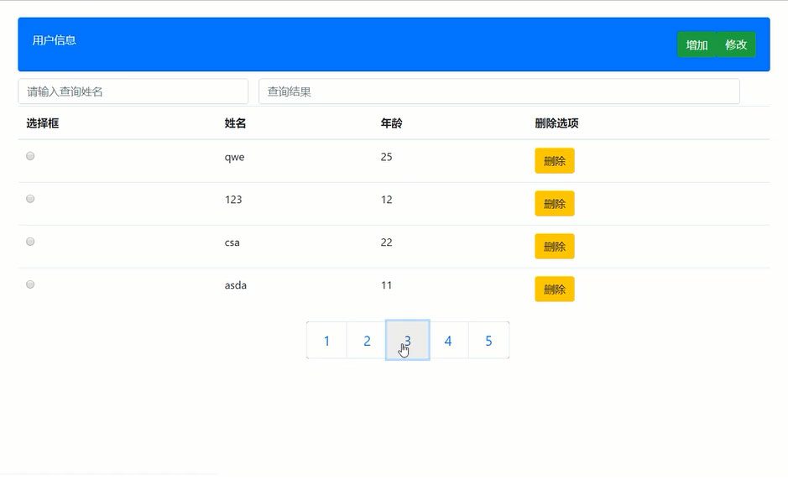Select the radio button for asda
Viewport: 788px width, 480px height.
(30, 284)
